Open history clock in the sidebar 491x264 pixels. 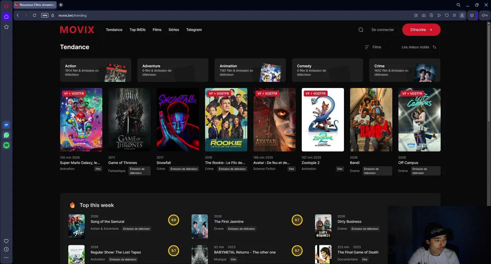(6, 249)
